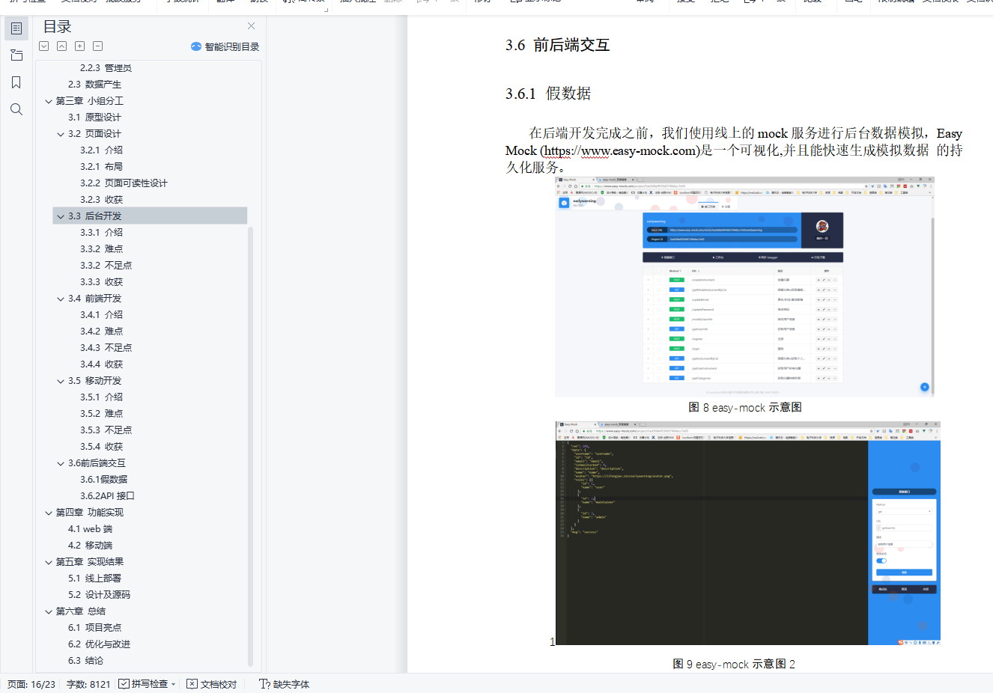
Task: Collapse the 3.2 页面设计 chevron
Action: point(61,134)
